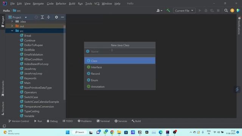
Task: Click the Hello project breadcrumb
Action: pos(6,11)
